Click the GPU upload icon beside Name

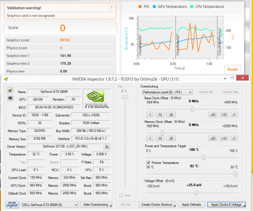point(10,90)
